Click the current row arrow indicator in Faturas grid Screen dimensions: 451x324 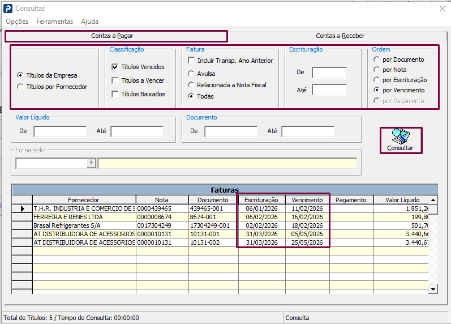pyautogui.click(x=22, y=208)
